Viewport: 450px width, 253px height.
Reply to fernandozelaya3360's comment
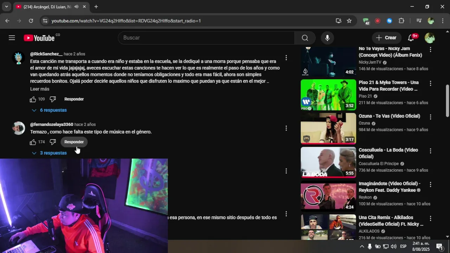pos(74,142)
